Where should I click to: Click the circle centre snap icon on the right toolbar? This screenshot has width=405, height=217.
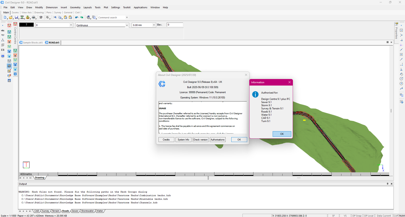pyautogui.click(x=401, y=79)
